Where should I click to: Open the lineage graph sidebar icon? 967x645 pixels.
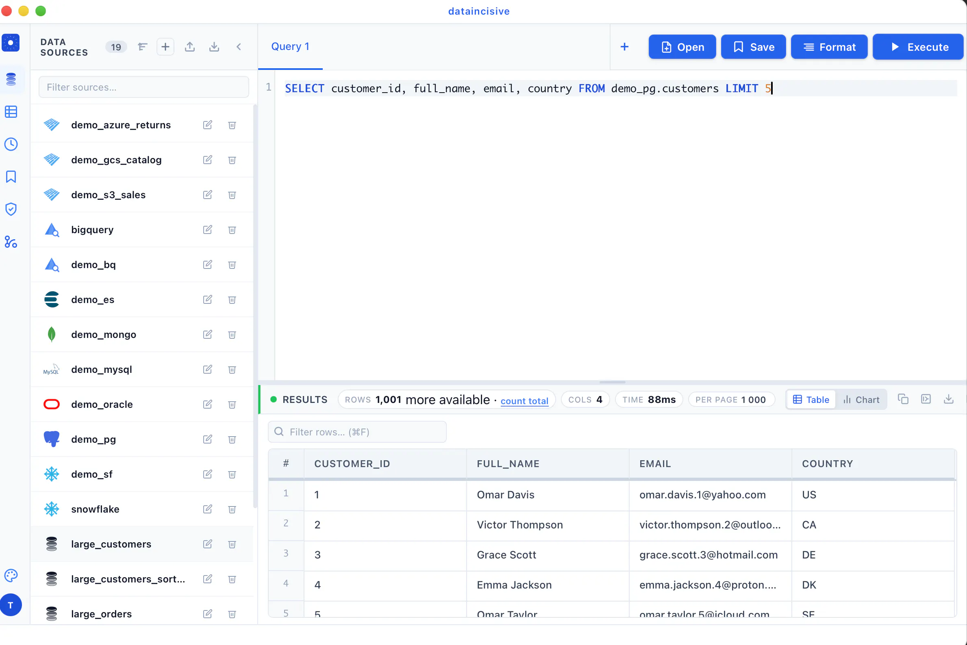[x=11, y=242]
